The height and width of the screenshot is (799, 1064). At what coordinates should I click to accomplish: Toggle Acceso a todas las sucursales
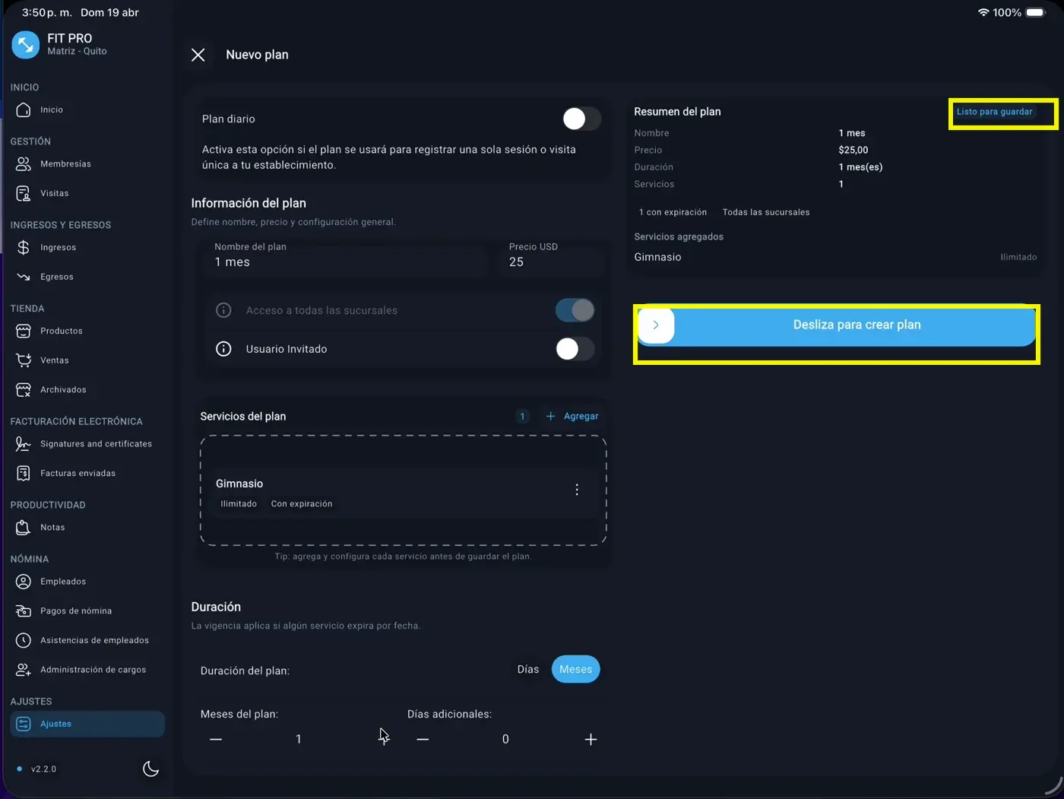point(575,310)
